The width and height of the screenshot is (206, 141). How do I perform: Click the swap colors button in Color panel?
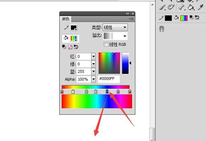coord(76,47)
